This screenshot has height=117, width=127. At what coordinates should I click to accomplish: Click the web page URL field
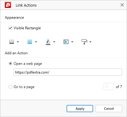pyautogui.click(x=68, y=72)
